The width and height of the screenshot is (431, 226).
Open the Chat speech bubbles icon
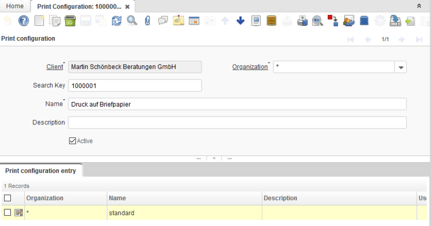coord(163,21)
